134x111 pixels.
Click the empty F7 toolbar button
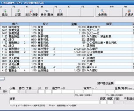74,13
